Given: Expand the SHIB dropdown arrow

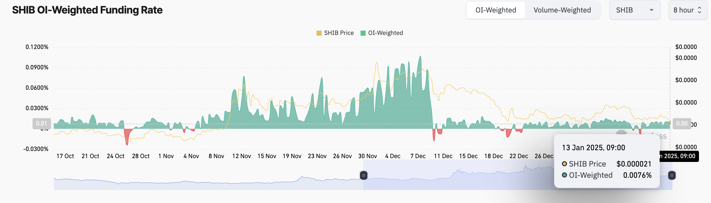Looking at the screenshot, I should click(651, 10).
